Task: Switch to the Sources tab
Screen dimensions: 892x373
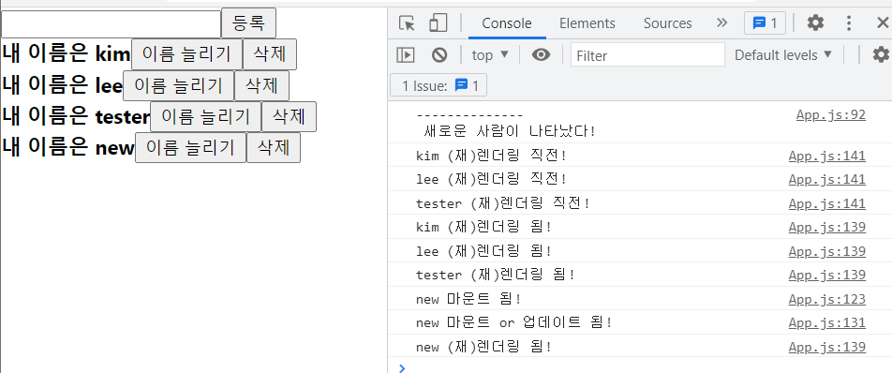Action: pyautogui.click(x=668, y=23)
